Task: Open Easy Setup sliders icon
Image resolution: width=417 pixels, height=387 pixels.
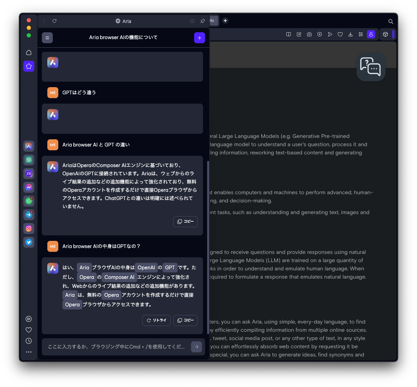Action: (361, 34)
